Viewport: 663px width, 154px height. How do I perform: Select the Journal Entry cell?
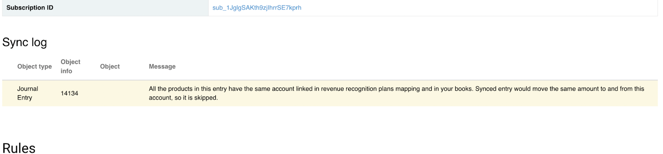[27, 93]
